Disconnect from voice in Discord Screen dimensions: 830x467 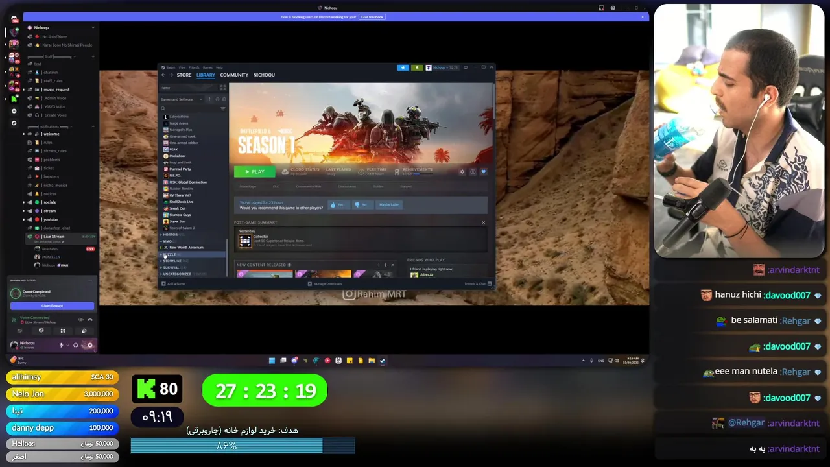90,320
